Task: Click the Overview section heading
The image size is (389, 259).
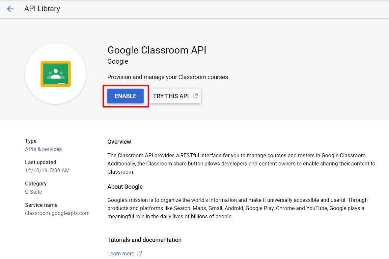Action: (119, 142)
